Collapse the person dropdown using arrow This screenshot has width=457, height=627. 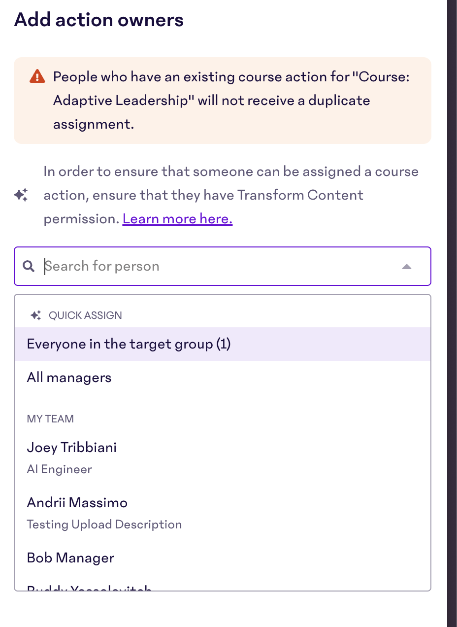406,267
